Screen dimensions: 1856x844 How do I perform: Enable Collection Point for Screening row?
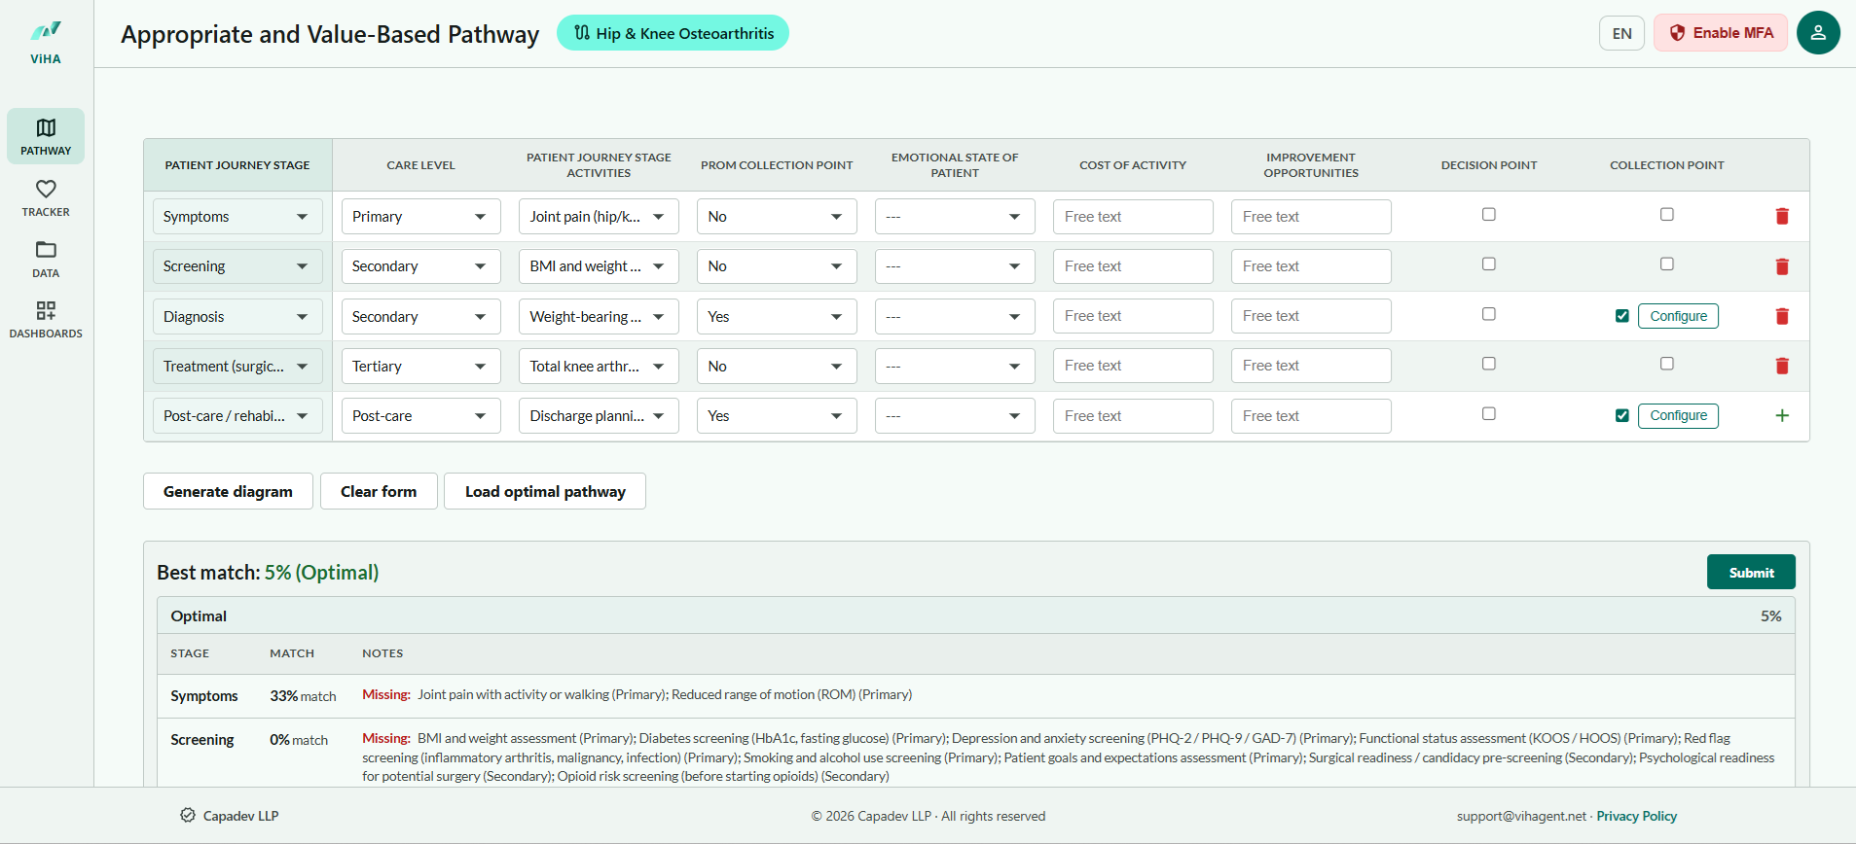click(x=1666, y=264)
